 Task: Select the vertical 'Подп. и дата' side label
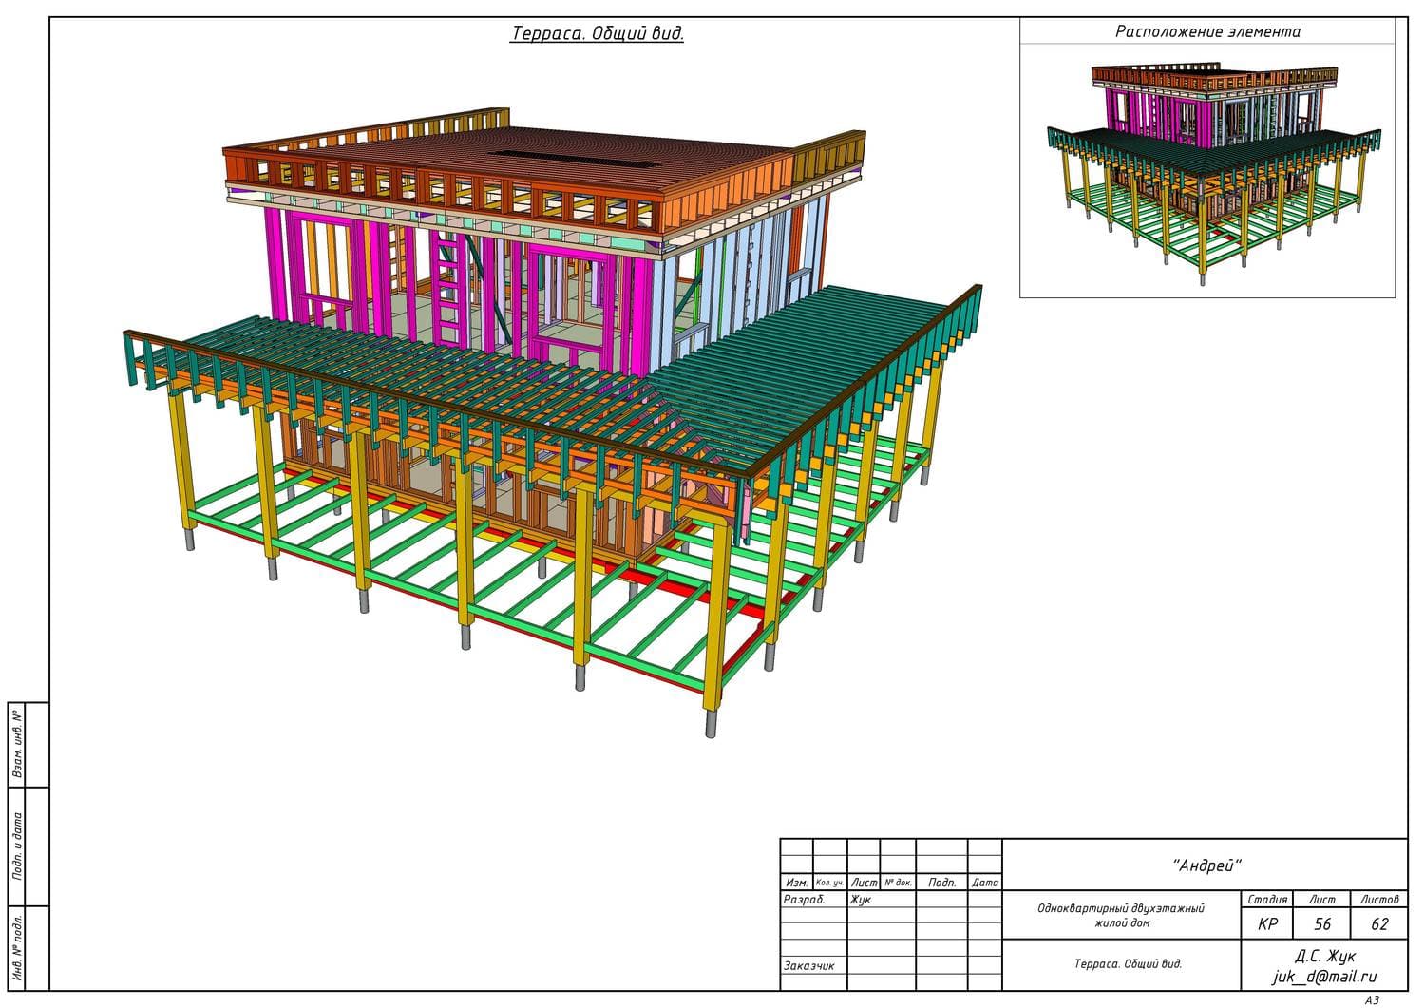click(18, 846)
